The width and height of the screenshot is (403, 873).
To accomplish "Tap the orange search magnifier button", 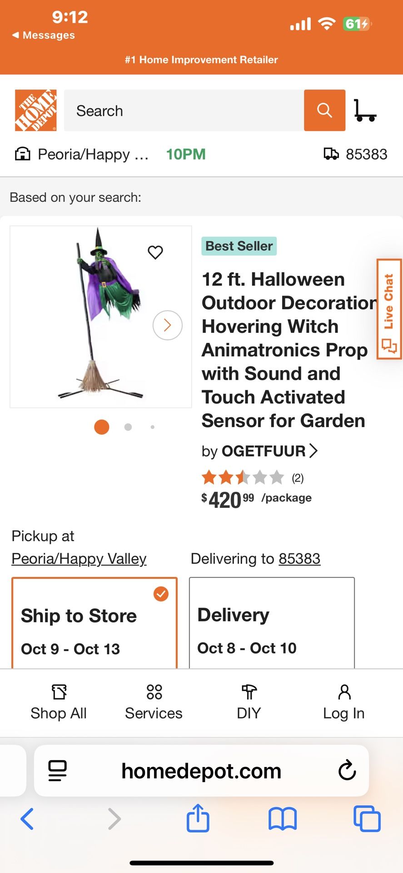I will point(324,110).
